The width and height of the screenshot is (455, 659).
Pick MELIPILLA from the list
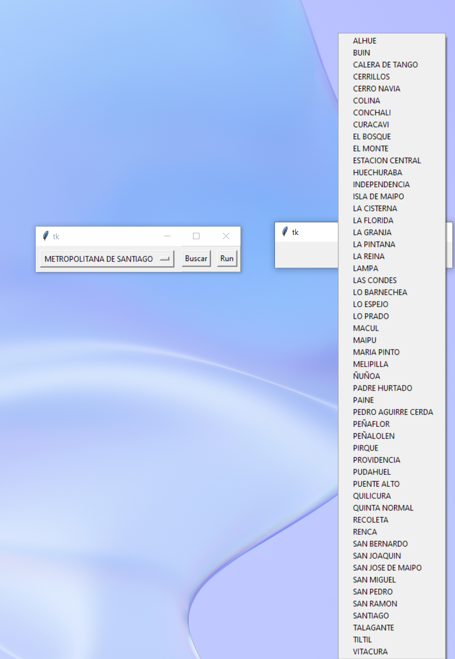[x=392, y=364]
